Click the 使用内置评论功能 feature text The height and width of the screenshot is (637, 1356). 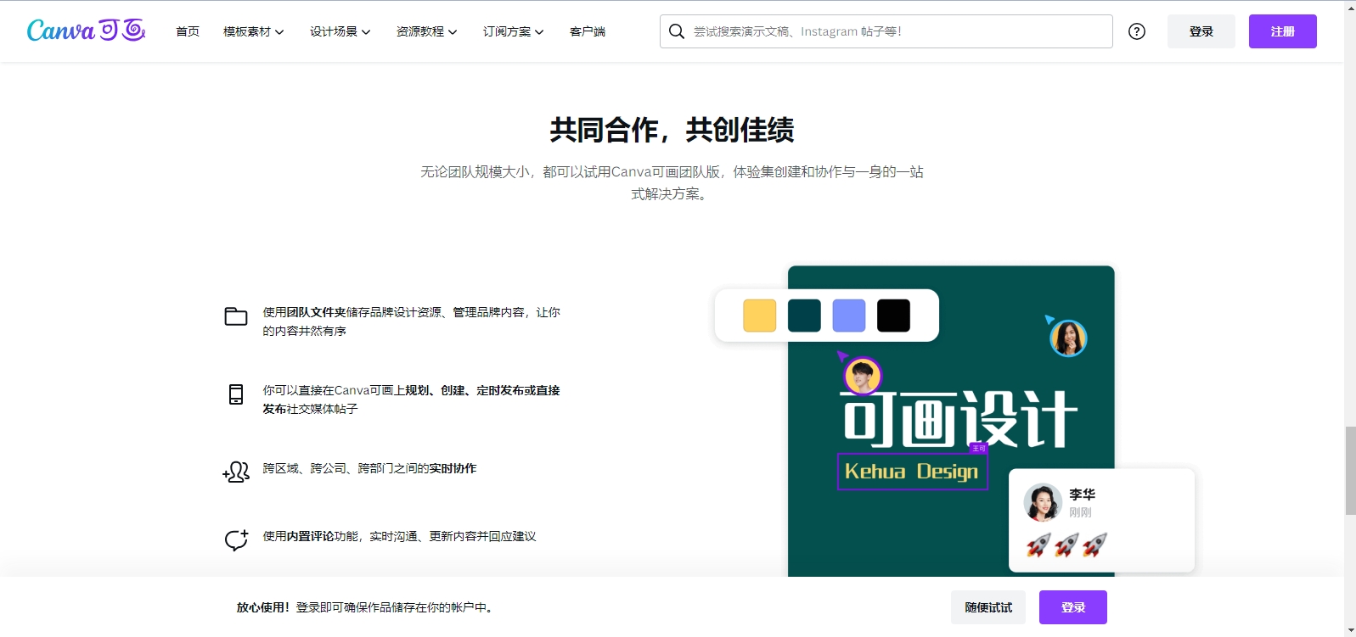click(399, 536)
